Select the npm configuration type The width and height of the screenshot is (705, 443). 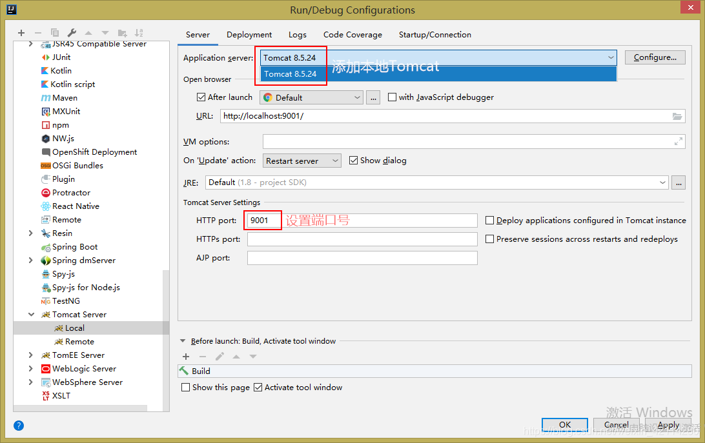(55, 125)
